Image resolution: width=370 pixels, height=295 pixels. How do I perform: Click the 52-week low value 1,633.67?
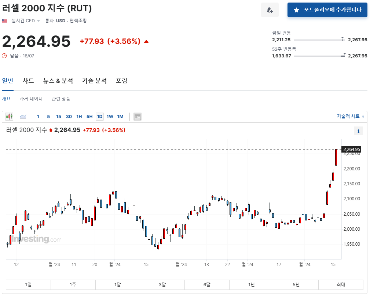tap(282, 56)
